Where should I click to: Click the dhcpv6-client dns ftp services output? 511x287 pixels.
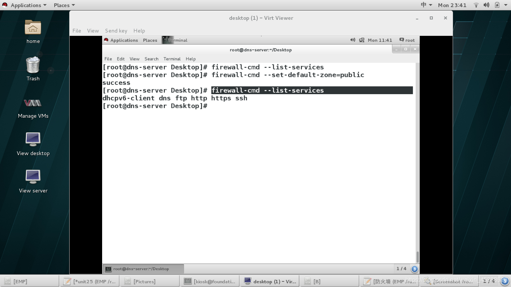point(175,98)
